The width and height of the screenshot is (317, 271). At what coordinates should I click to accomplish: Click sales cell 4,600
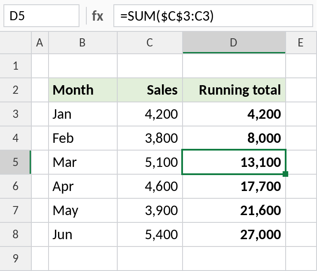point(150,186)
